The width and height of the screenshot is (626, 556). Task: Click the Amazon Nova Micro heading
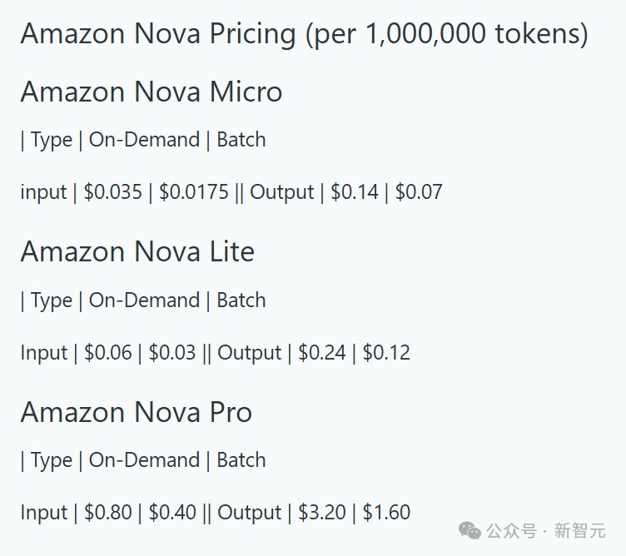tap(152, 92)
